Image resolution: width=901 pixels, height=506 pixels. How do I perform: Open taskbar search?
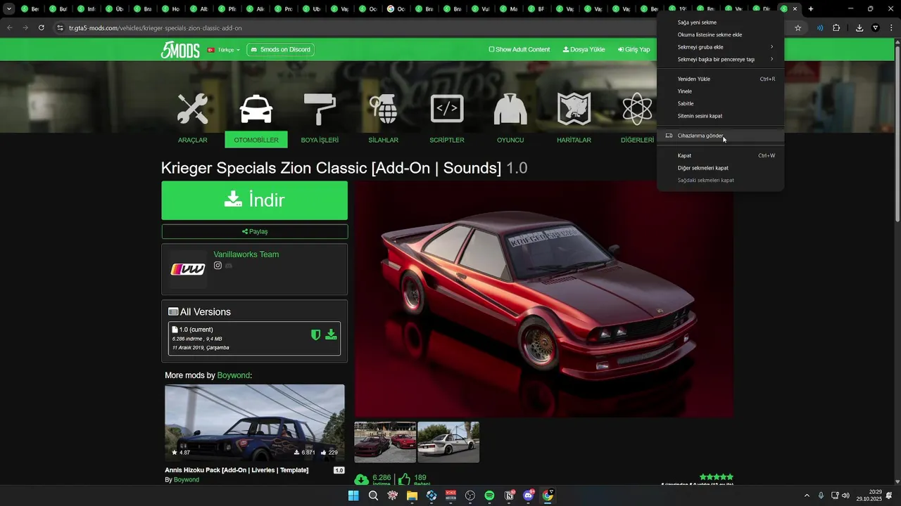pos(373,495)
